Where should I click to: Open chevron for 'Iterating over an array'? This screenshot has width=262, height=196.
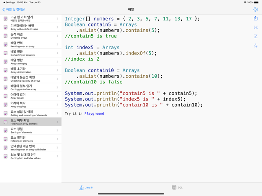(57, 44)
